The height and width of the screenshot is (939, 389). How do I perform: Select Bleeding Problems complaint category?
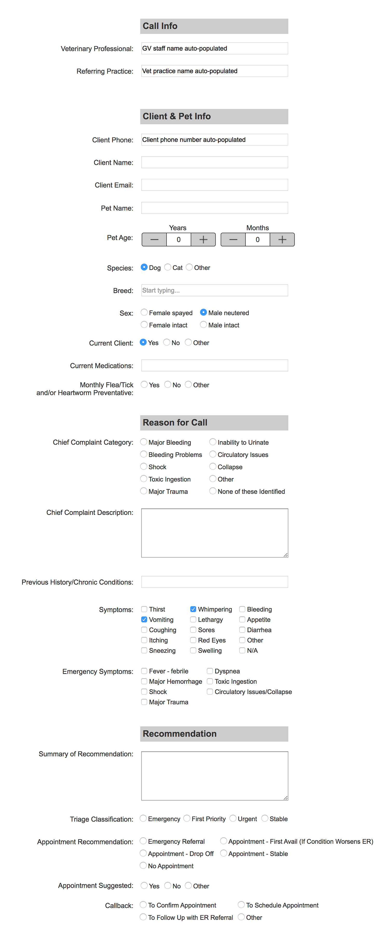coord(144,454)
